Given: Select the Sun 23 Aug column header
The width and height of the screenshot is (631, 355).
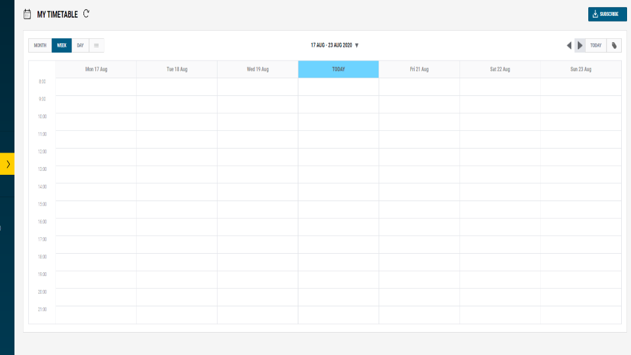Looking at the screenshot, I should [580, 69].
